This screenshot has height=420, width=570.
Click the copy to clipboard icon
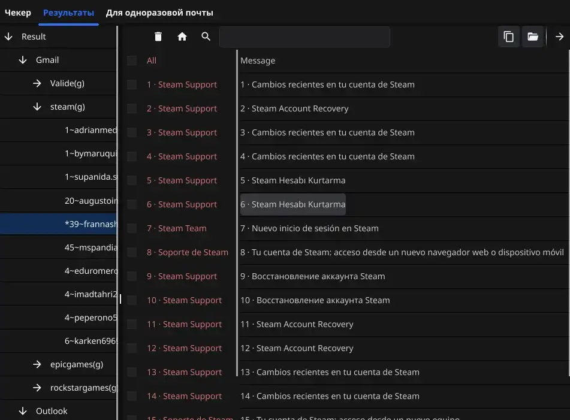pyautogui.click(x=509, y=37)
